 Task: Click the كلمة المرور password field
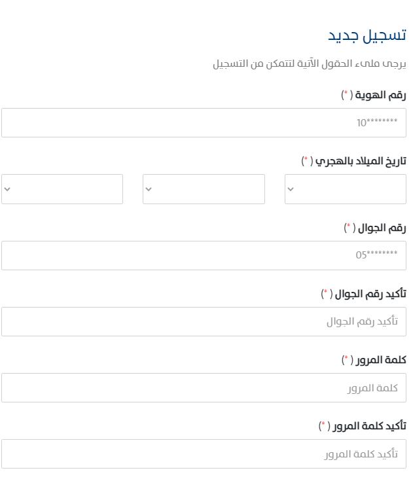[204, 387]
